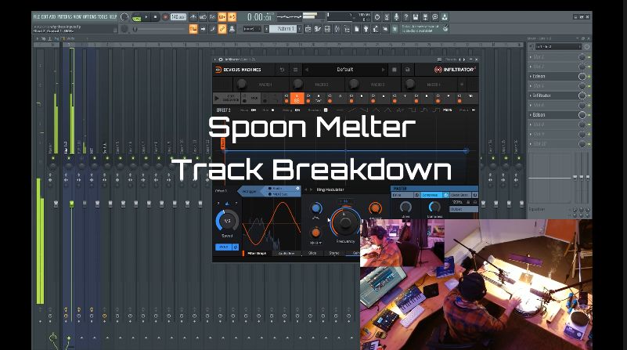
Task: Click Infiltrator undo arrow icon
Action: pos(282,70)
